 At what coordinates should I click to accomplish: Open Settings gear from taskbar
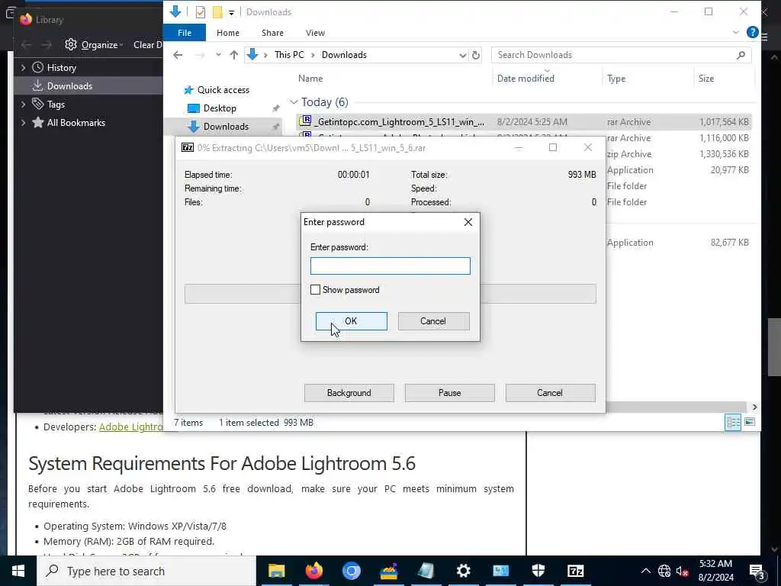coord(463,571)
